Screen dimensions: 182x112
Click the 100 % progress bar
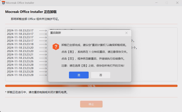pyautogui.click(x=91, y=86)
